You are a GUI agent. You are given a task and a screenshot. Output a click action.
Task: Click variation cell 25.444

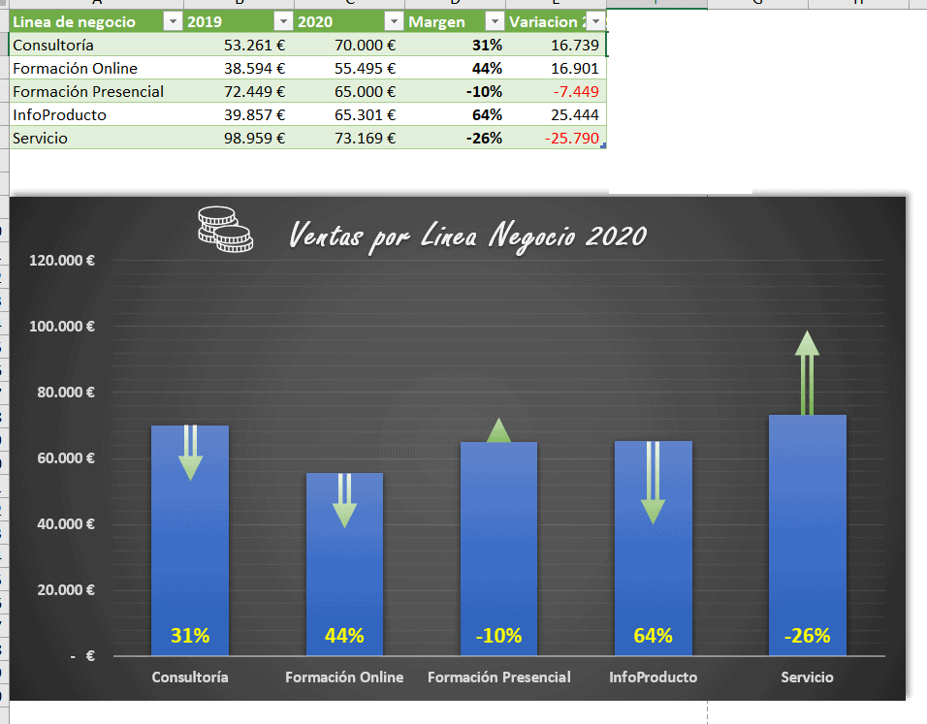click(x=557, y=114)
